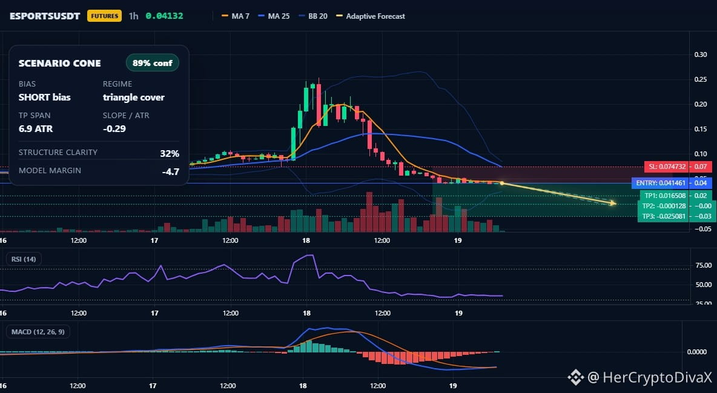Click the MACD (12, 26, 9) indicator label
Screen dimensions: 717x393
click(38, 332)
